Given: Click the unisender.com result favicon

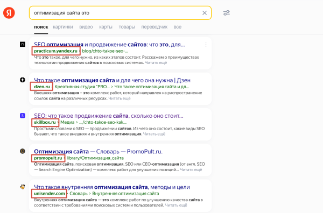Looking at the screenshot, I should (x=23, y=187).
